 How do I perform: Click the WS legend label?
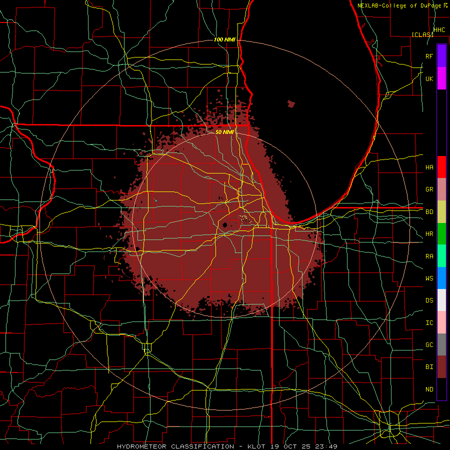click(429, 278)
